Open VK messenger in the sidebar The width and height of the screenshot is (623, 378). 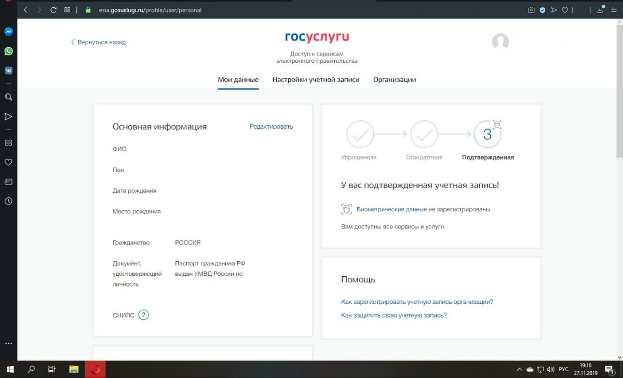click(8, 71)
